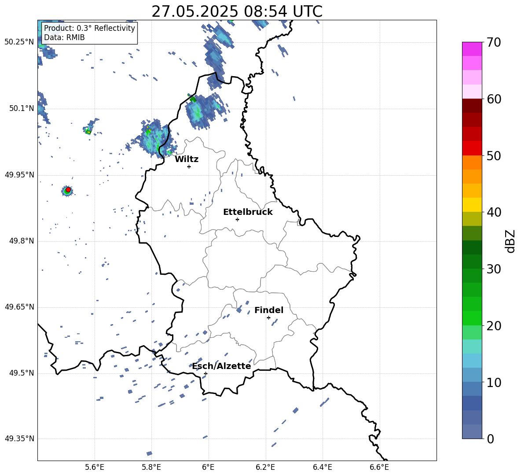Select the Wiltz city label
Screen dimensions: 521x476
(187, 159)
